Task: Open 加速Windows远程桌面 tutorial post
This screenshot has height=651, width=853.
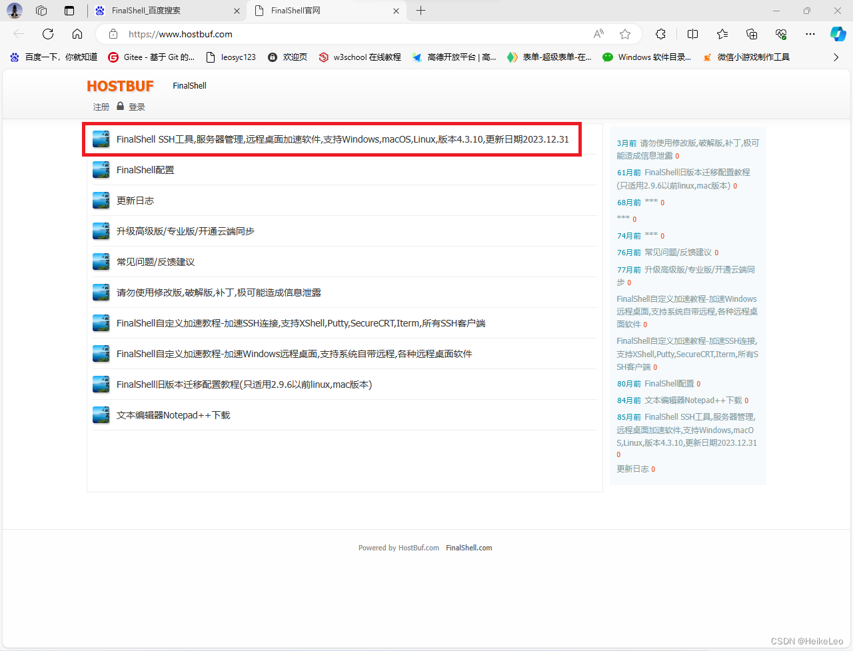Action: [x=294, y=354]
